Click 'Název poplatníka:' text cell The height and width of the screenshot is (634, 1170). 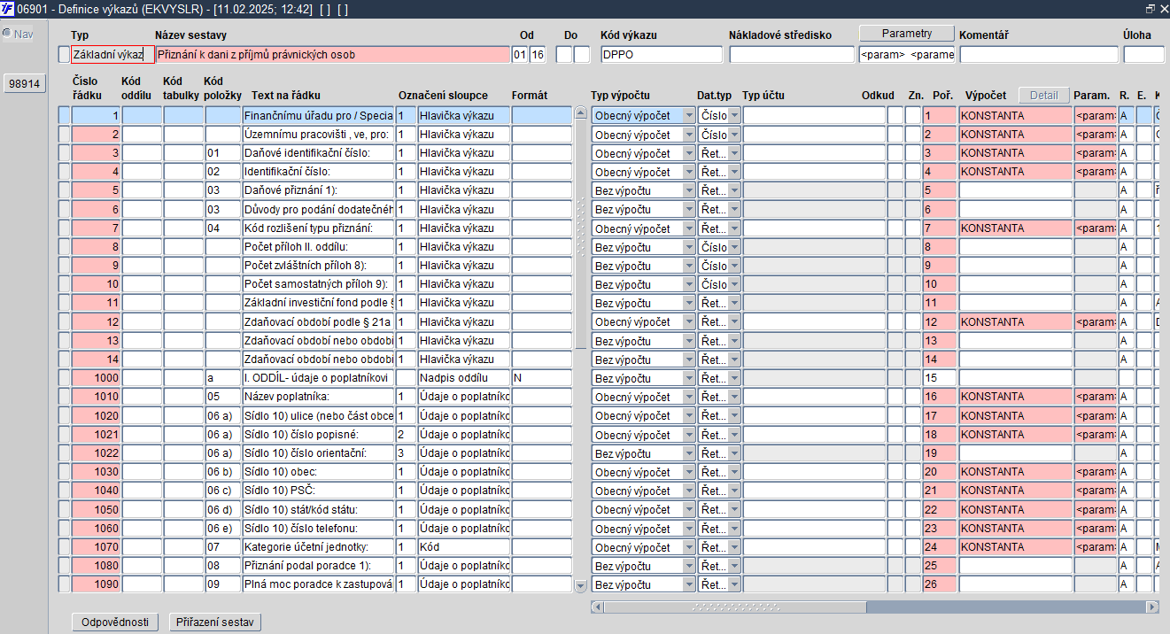318,398
